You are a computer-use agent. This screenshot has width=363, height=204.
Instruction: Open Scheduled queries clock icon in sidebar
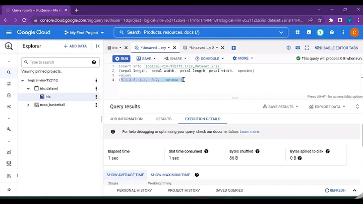click(x=9, y=95)
